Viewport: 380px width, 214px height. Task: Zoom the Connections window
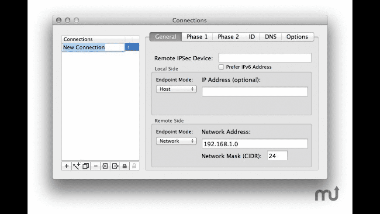point(76,20)
